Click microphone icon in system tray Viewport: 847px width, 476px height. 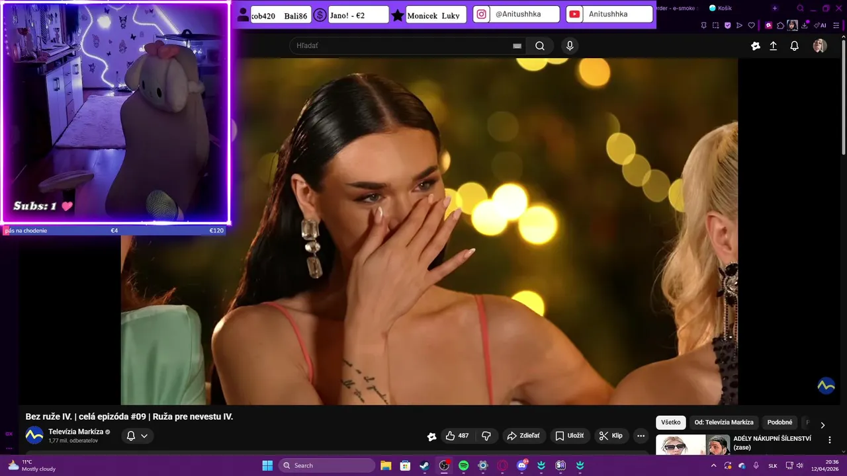[756, 465]
